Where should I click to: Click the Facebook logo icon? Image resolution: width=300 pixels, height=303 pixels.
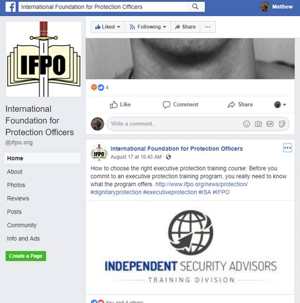click(x=11, y=7)
